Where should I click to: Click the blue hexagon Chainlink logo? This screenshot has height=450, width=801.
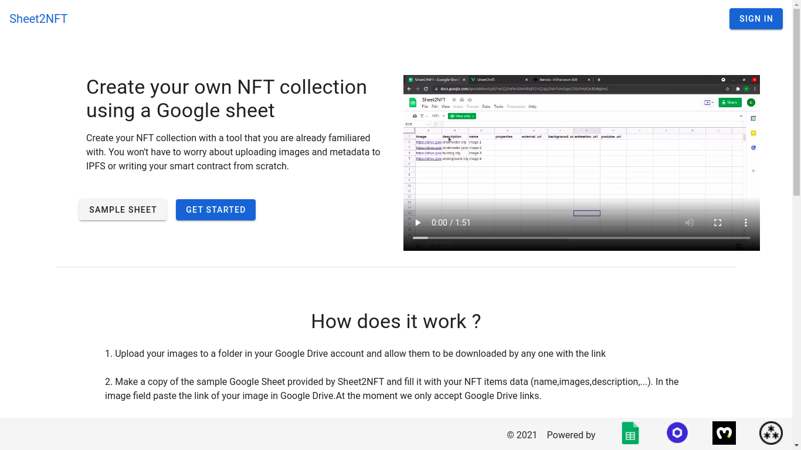[x=677, y=433]
